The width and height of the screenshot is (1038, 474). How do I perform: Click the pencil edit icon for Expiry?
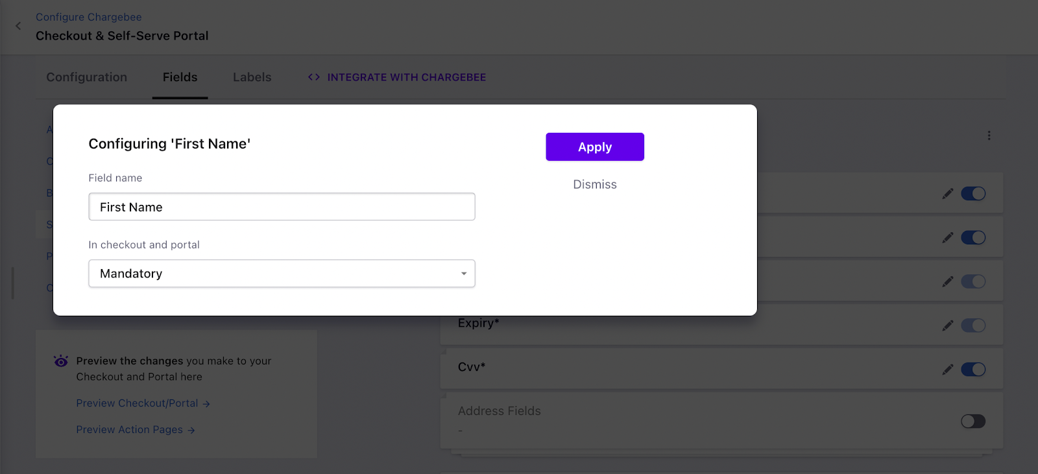point(948,326)
